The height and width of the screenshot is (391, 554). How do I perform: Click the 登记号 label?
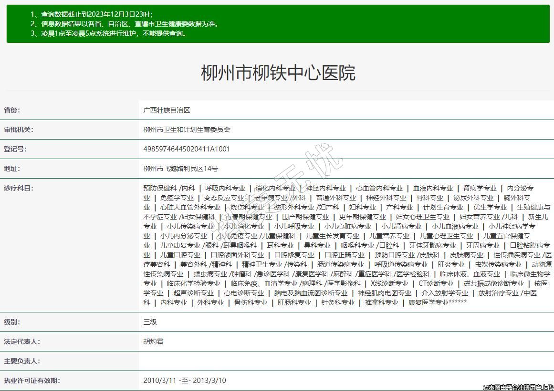pyautogui.click(x=15, y=149)
